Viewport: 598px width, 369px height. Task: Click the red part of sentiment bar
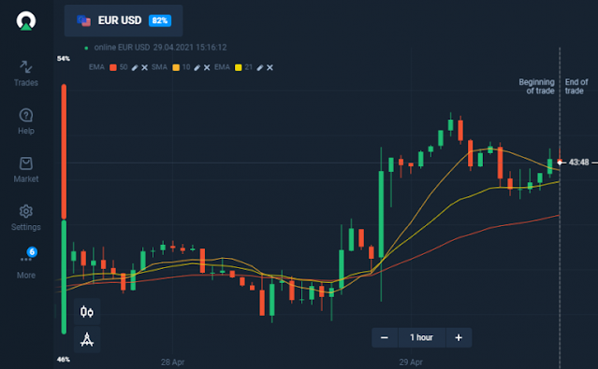(x=64, y=152)
